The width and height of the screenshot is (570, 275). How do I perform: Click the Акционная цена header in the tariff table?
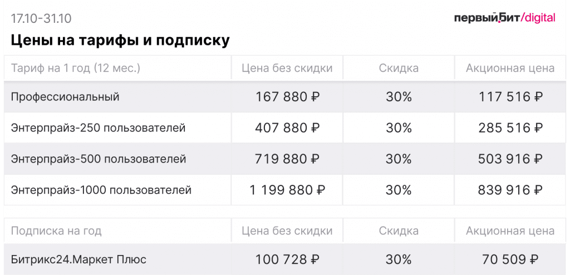tap(510, 68)
